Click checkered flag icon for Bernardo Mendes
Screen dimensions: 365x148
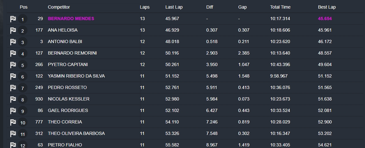tap(13, 19)
